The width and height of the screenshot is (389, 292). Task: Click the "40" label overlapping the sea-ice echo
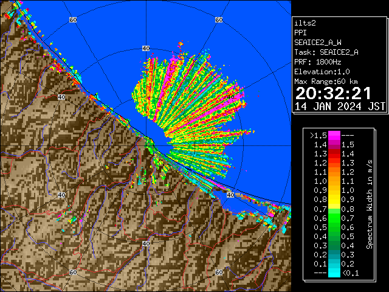230,97
